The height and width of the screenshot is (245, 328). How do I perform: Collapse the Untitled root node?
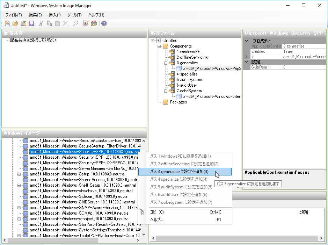click(x=152, y=41)
